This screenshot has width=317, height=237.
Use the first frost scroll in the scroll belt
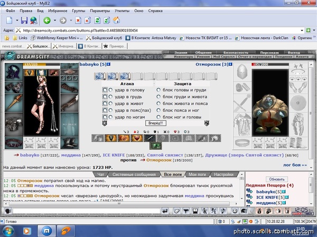100,76
